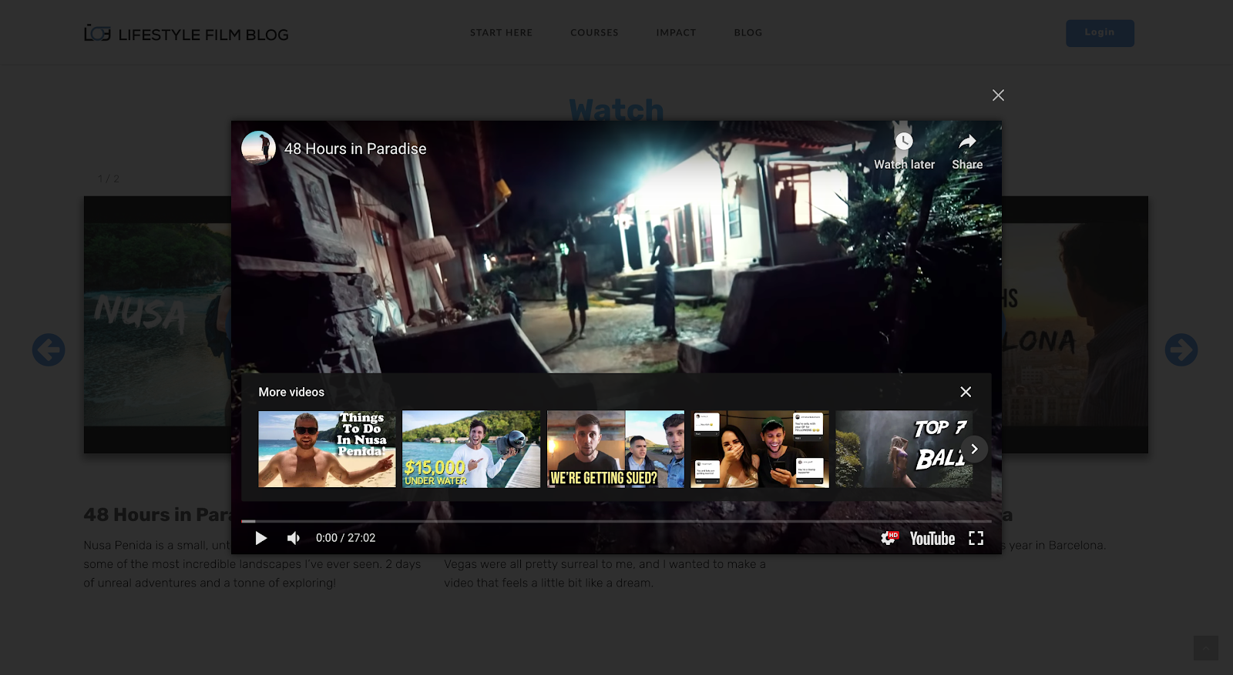Image resolution: width=1233 pixels, height=675 pixels.
Task: Click the Share arrow icon
Action: click(967, 142)
